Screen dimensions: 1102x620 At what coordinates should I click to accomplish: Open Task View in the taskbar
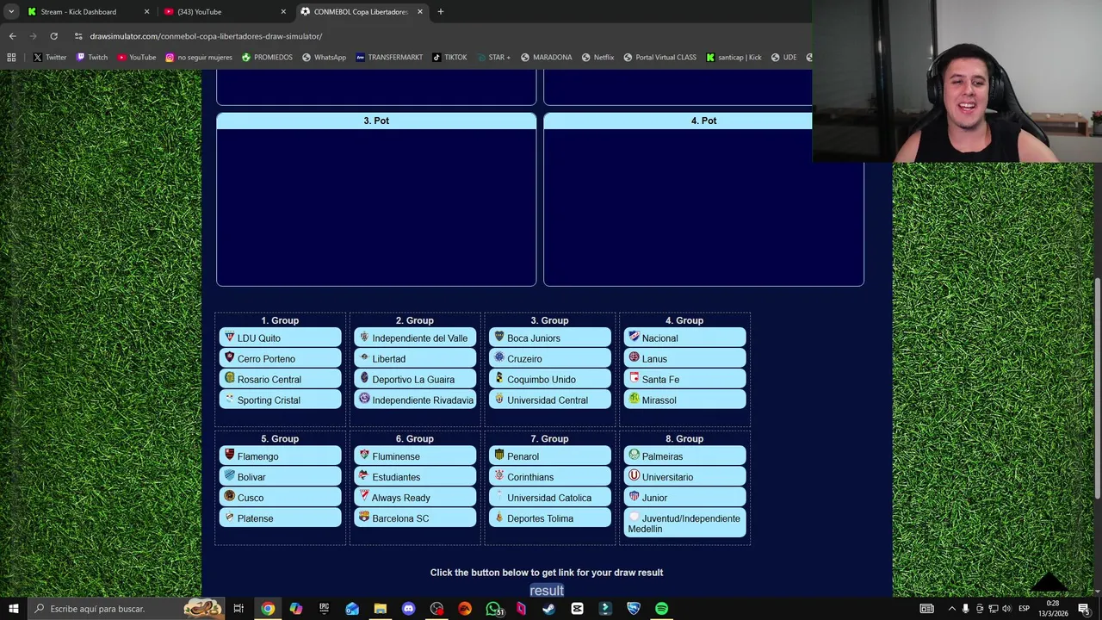[238, 609]
